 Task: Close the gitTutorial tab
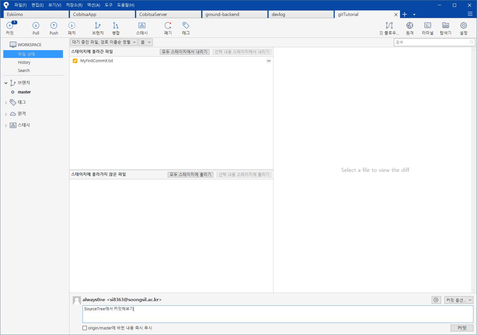tap(396, 15)
